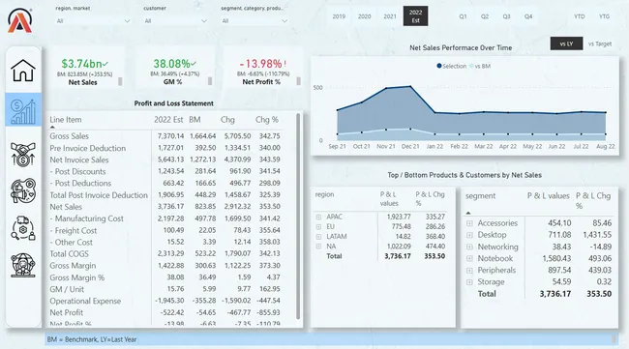Expand the Notebook segment row
Image resolution: width=629 pixels, height=349 pixels.
pos(469,258)
